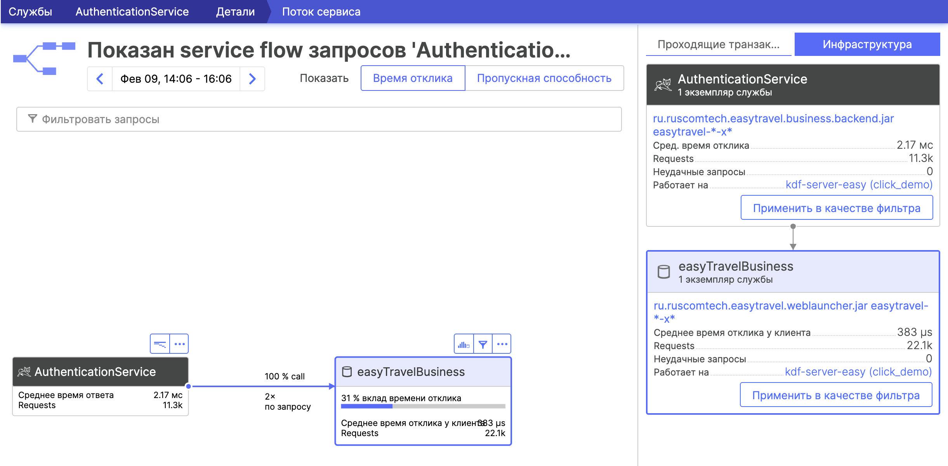
Task: Go to next time frame arrow
Action: [x=252, y=79]
